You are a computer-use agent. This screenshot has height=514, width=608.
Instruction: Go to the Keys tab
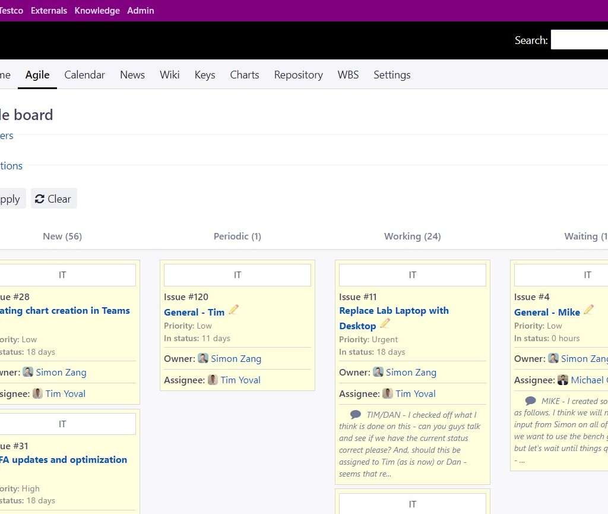[x=205, y=75]
